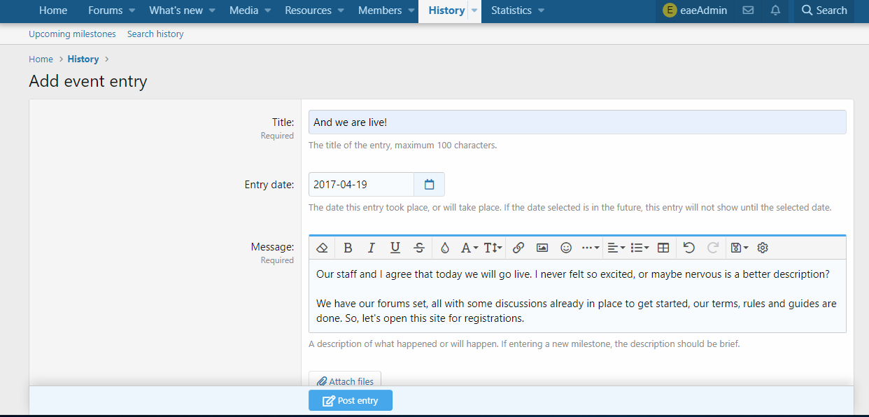Open the list options dropdown
Viewport: 869px width, 417px height.
(640, 248)
